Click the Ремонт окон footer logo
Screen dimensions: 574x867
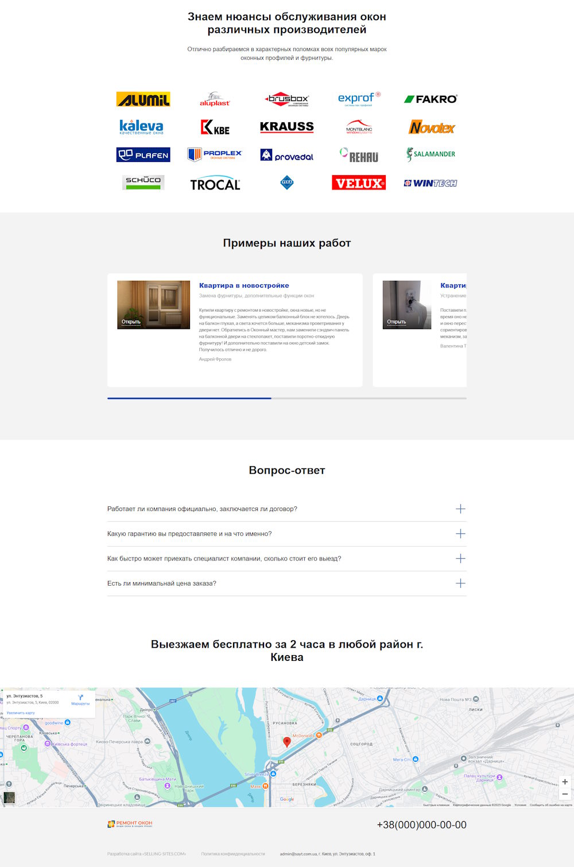[130, 824]
